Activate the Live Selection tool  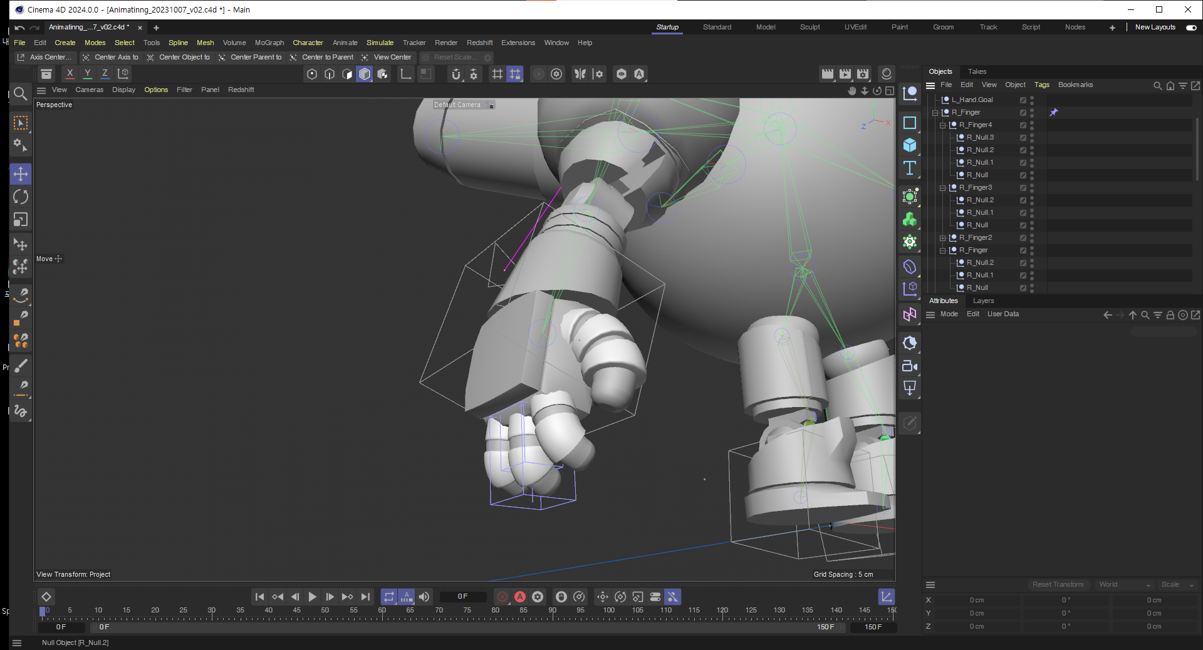tap(21, 123)
